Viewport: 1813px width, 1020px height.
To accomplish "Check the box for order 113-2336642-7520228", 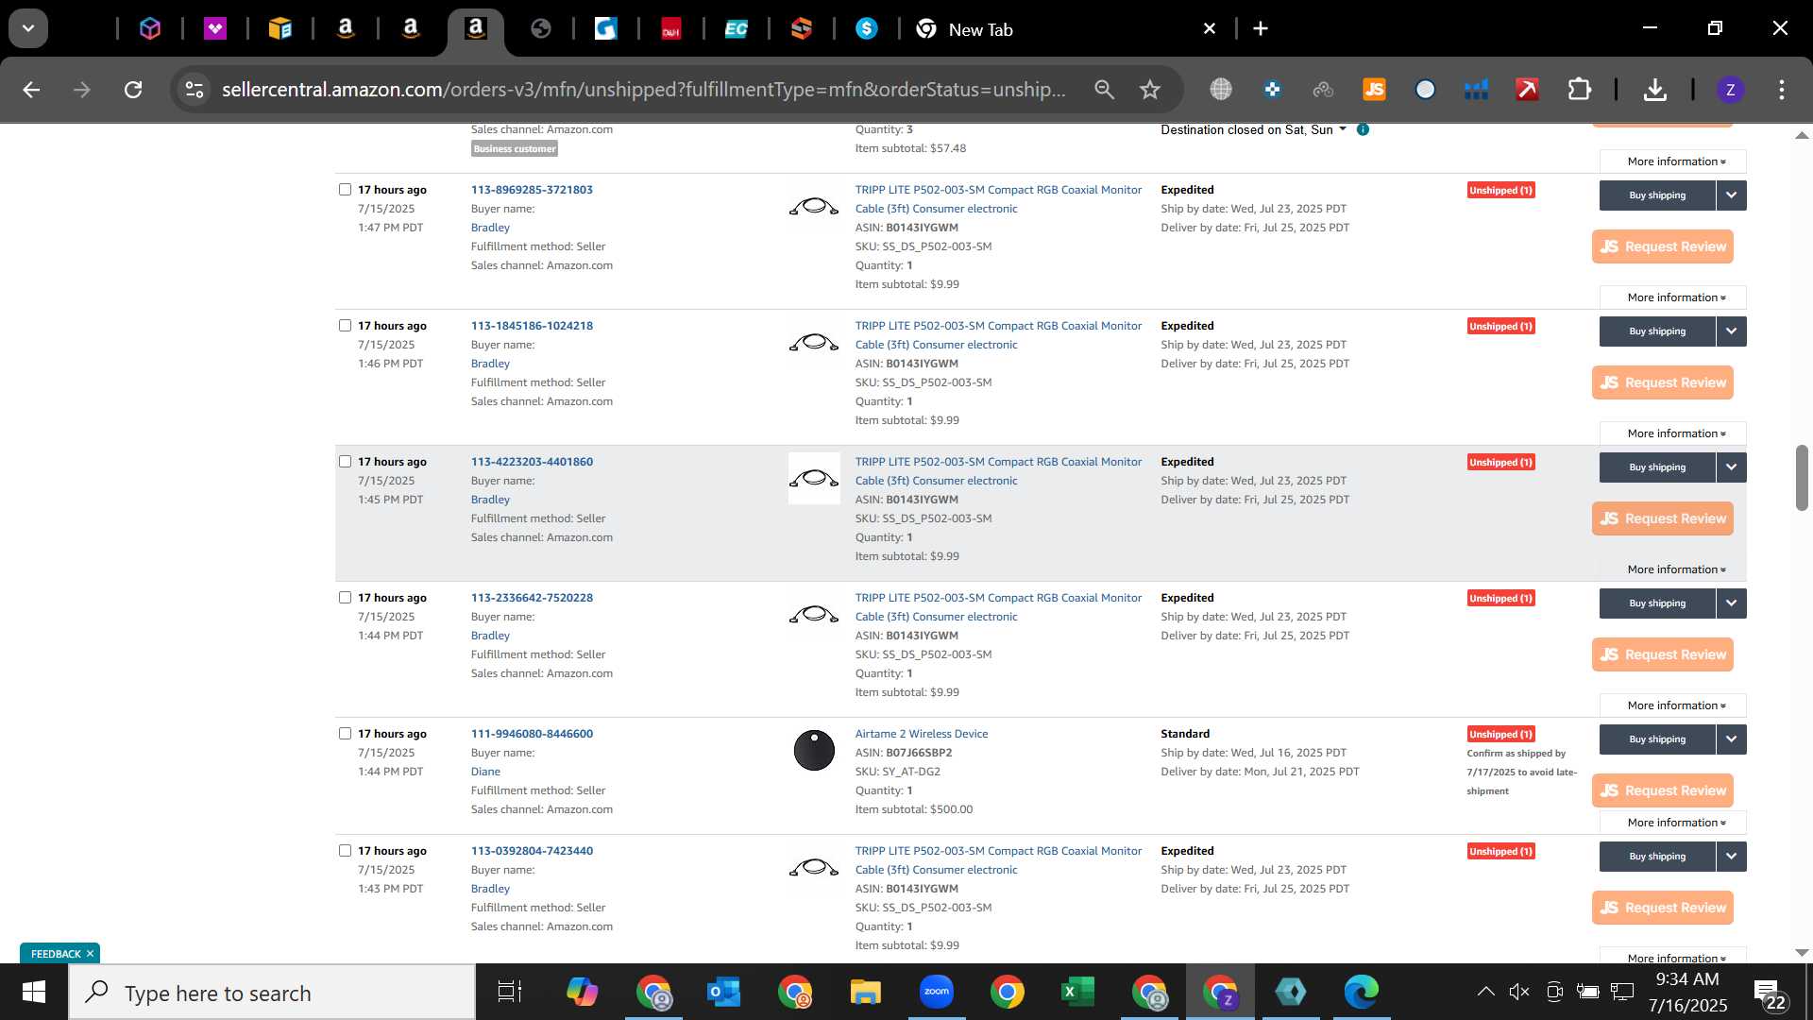I will coord(345,598).
